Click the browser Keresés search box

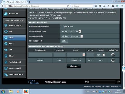(82, 6)
